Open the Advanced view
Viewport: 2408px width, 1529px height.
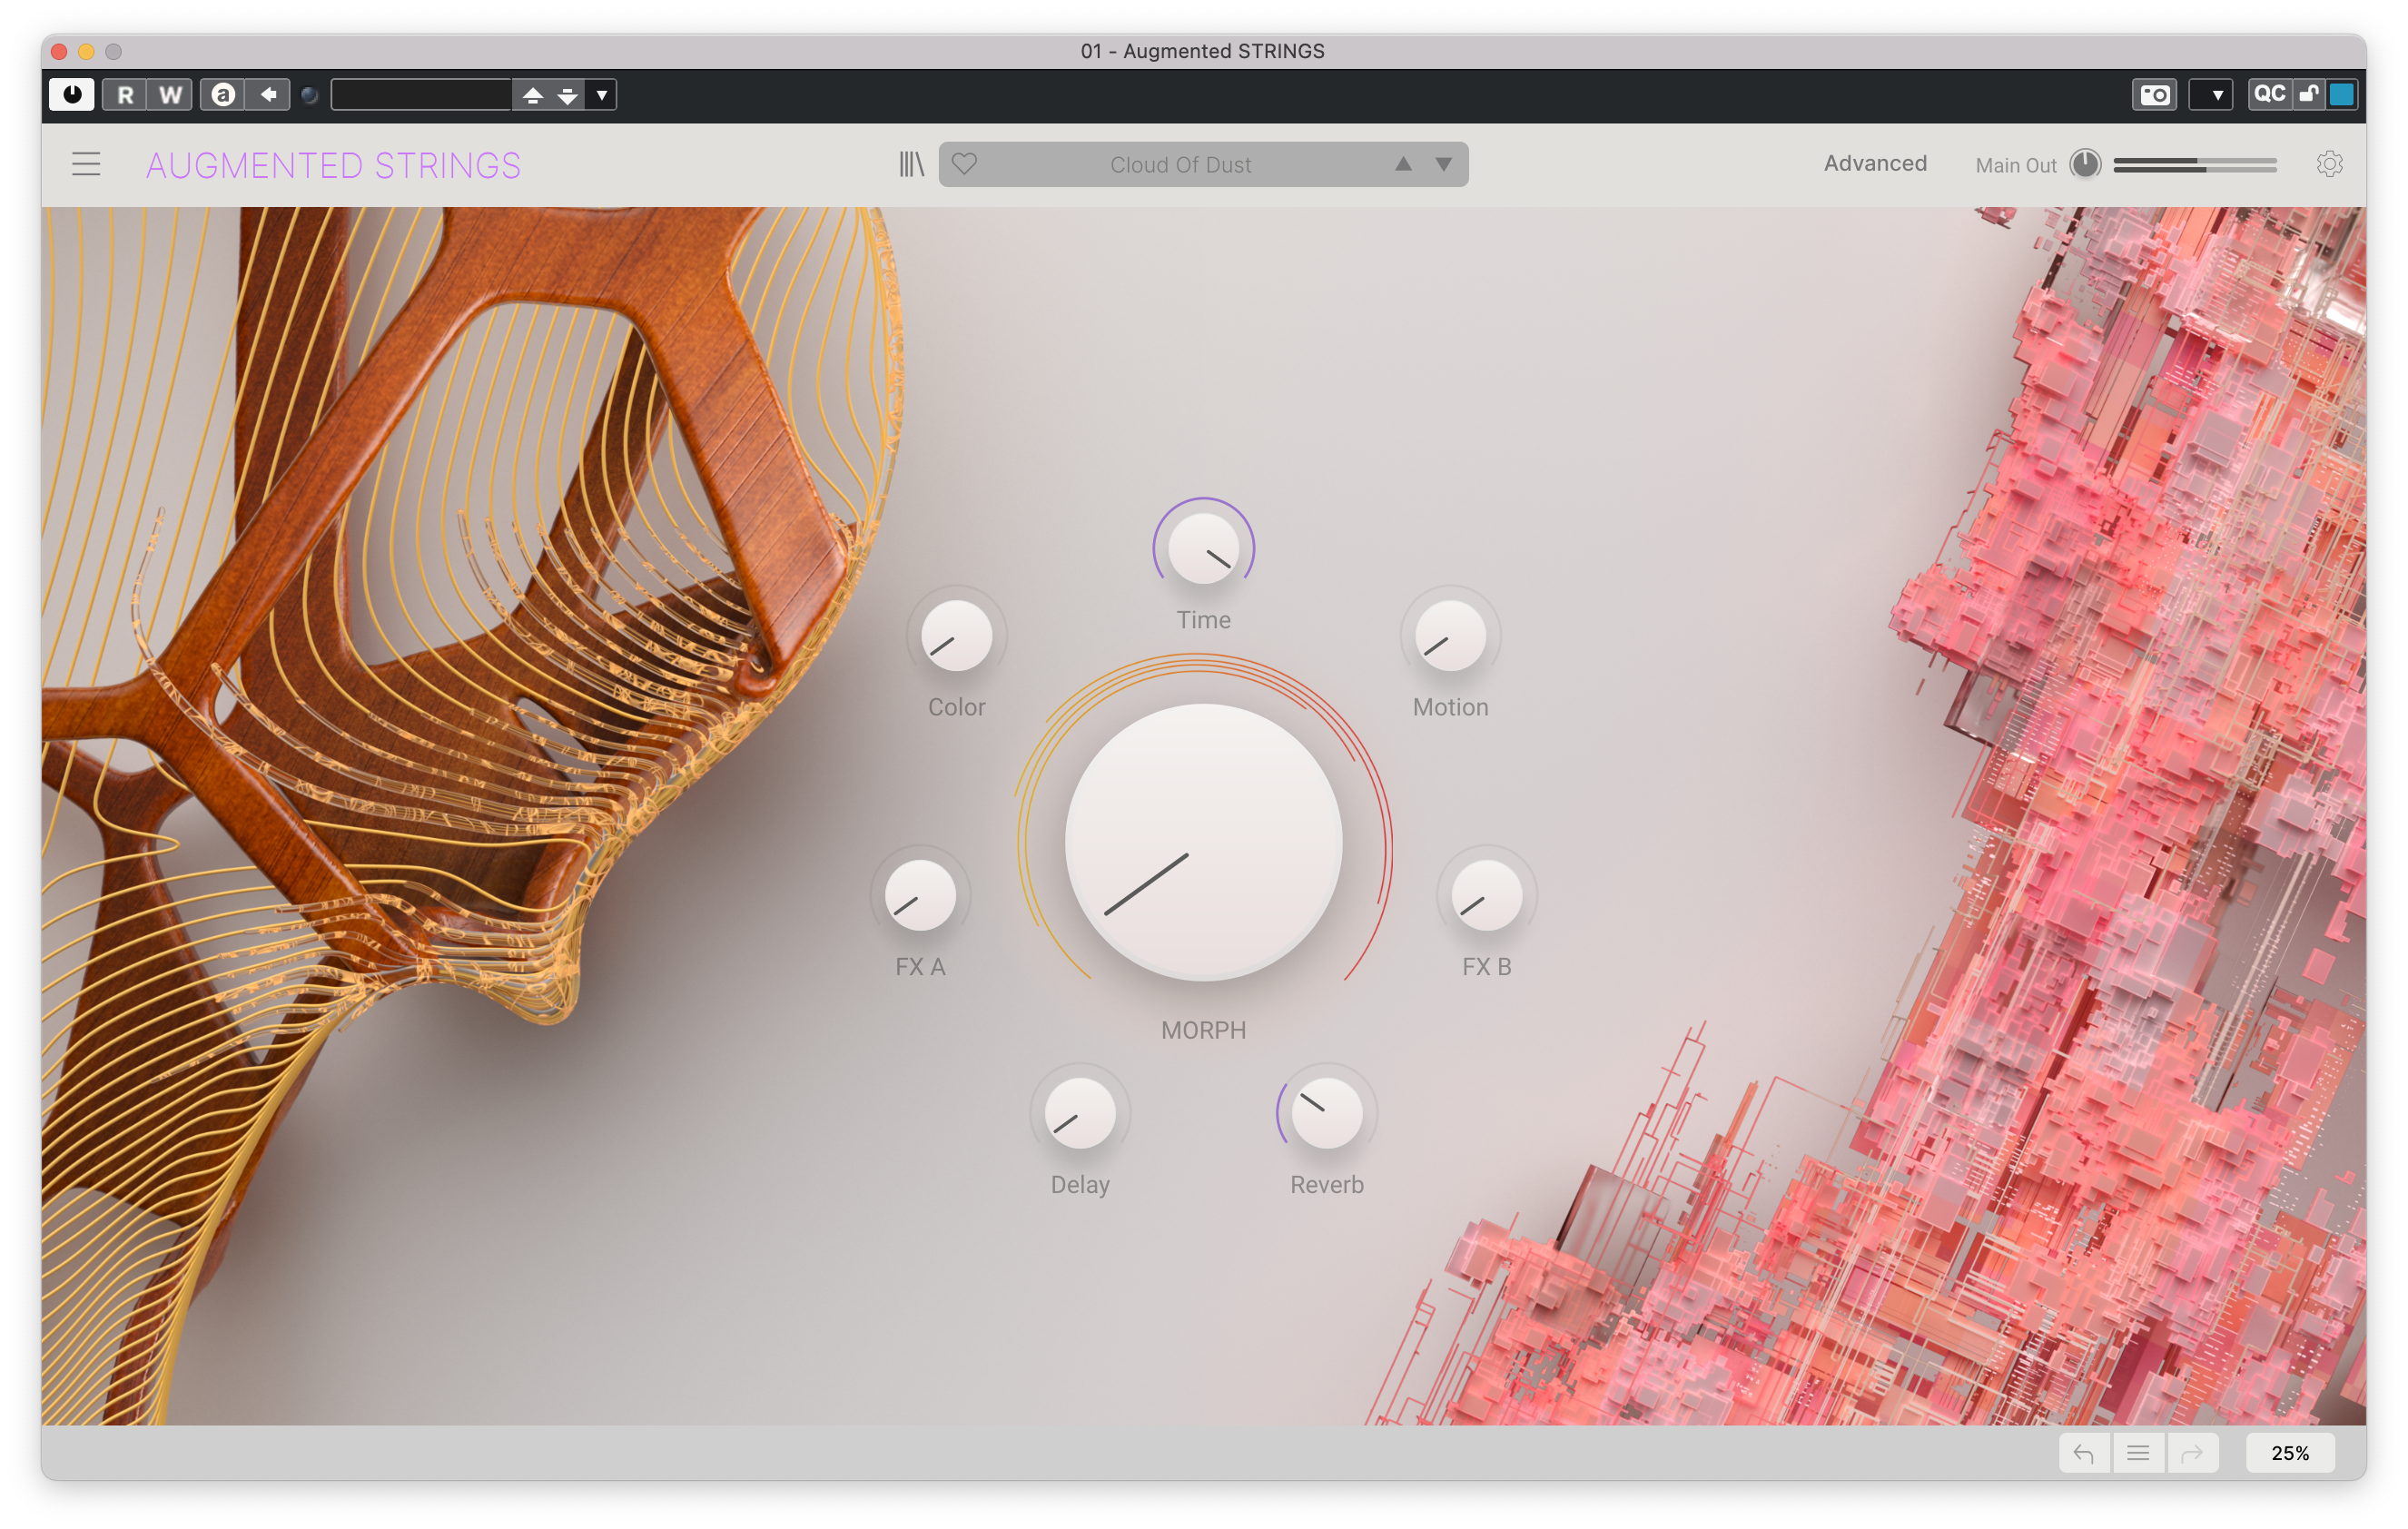[x=1874, y=164]
